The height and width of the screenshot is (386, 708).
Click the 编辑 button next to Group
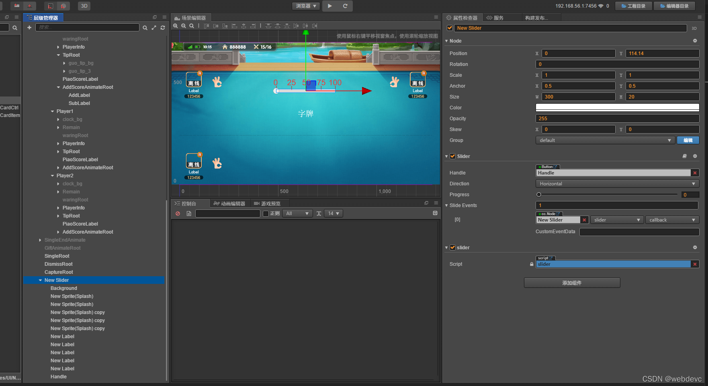pos(688,140)
